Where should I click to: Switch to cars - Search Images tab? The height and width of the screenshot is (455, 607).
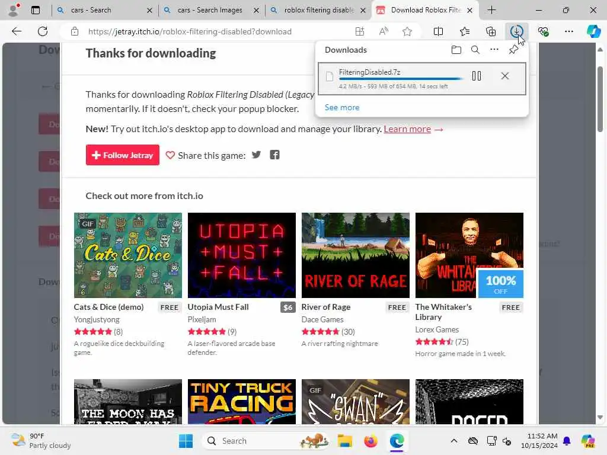point(211,10)
